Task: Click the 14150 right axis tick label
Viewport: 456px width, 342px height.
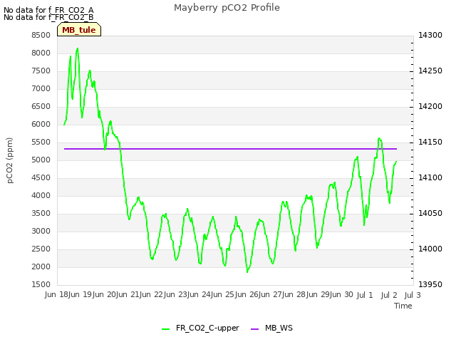Action: [x=430, y=142]
